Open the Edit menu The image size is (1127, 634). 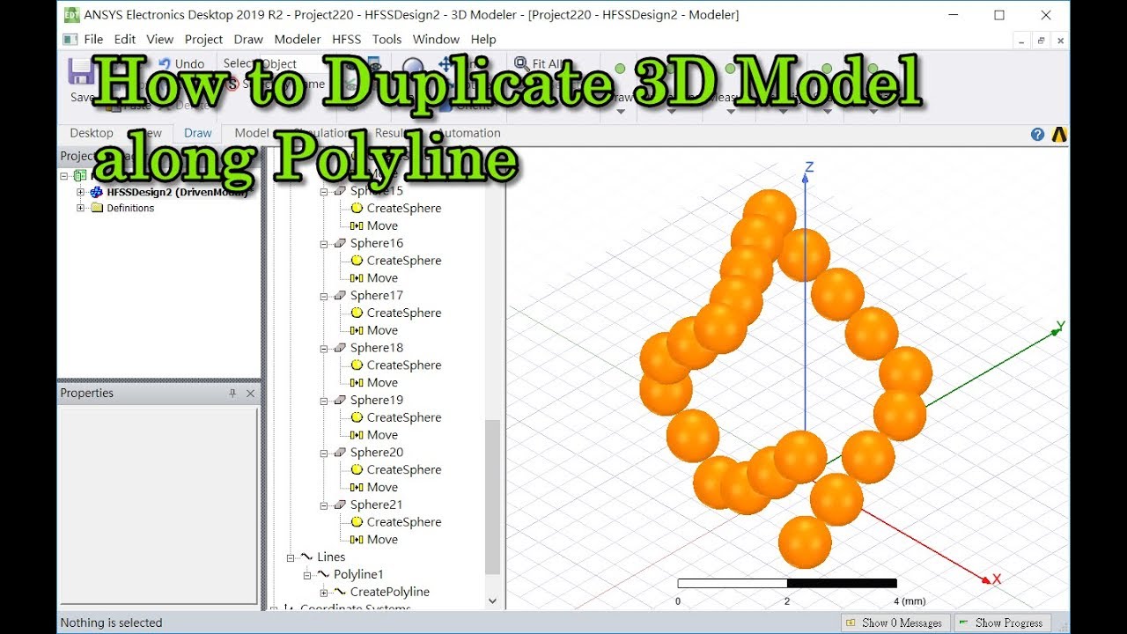[125, 40]
